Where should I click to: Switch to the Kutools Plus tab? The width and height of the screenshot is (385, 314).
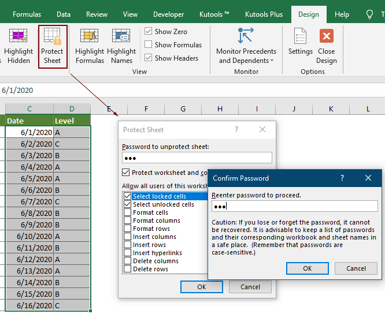coord(263,14)
